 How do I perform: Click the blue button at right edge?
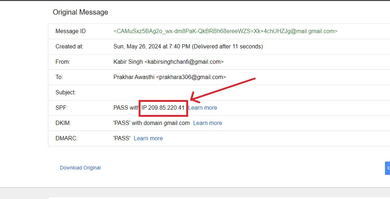(x=388, y=168)
